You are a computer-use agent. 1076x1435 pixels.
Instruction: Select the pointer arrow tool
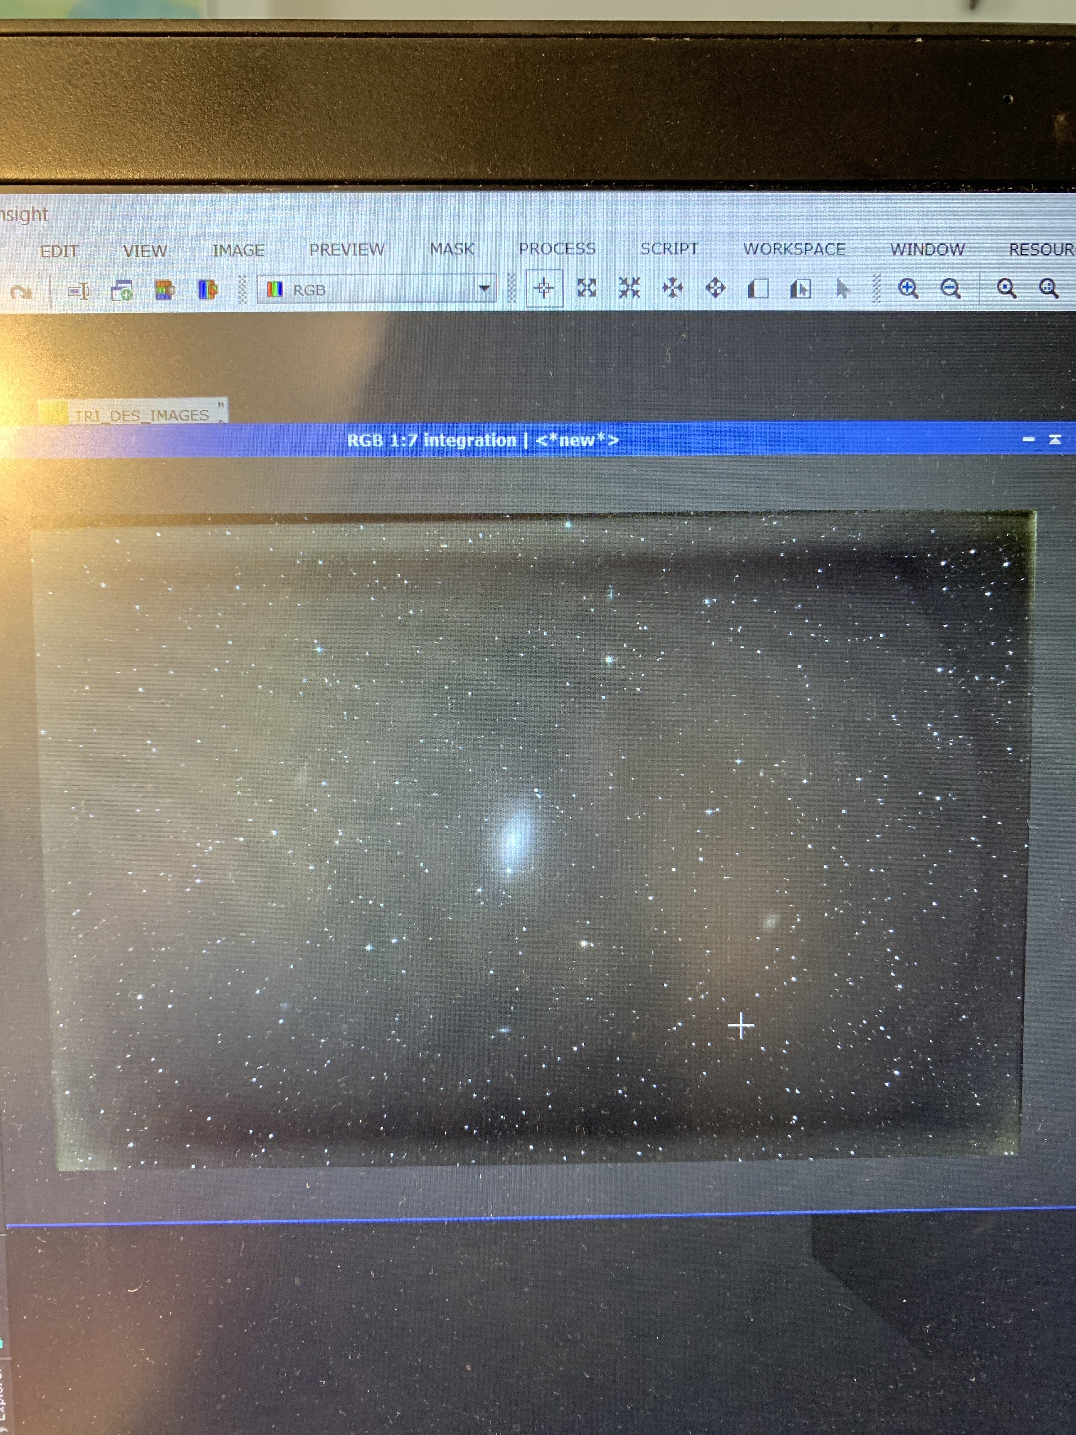[x=843, y=289]
